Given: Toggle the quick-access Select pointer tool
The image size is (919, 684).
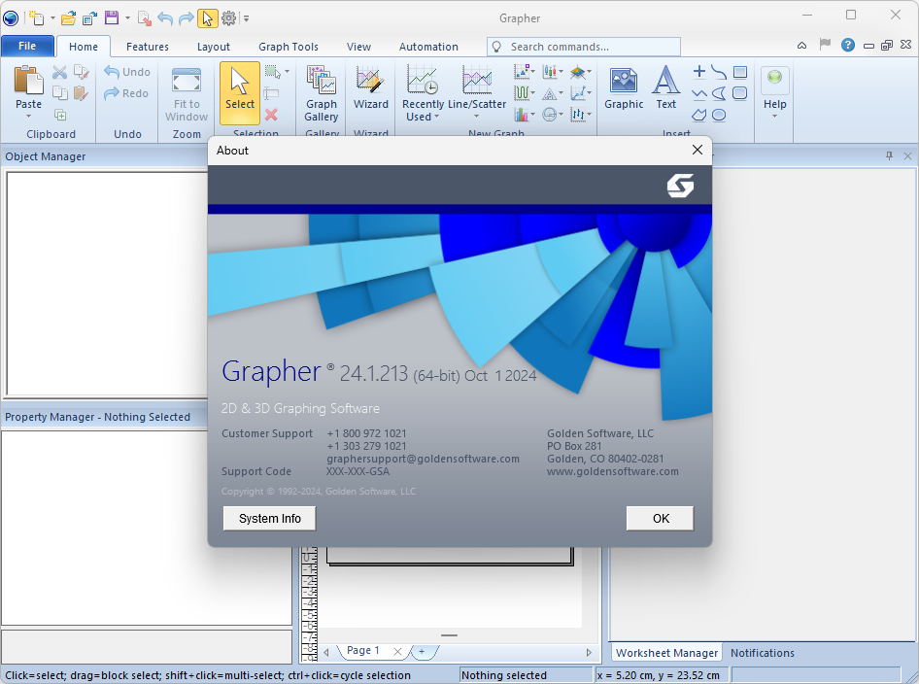Looking at the screenshot, I should 208,18.
